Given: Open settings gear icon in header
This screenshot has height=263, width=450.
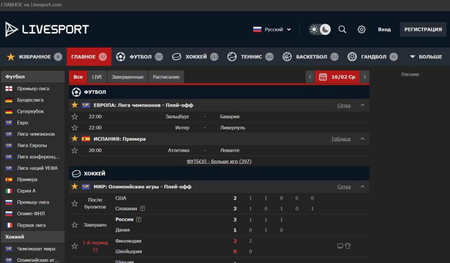Looking at the screenshot, I should (361, 29).
